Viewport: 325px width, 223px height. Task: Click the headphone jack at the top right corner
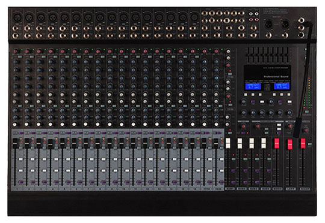301,20
